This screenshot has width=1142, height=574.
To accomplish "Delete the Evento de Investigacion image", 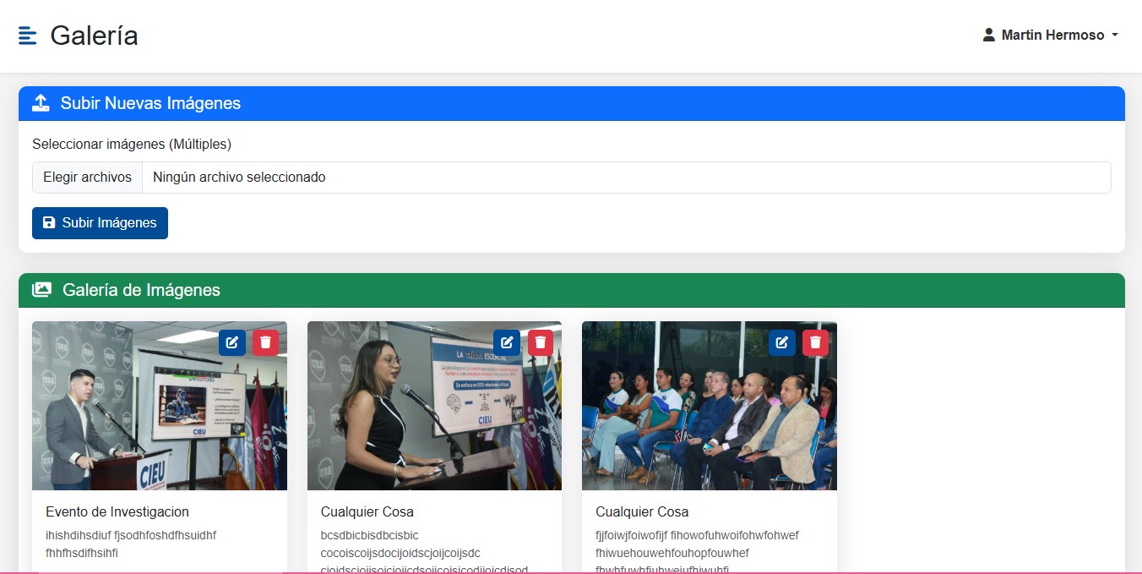I will point(265,342).
